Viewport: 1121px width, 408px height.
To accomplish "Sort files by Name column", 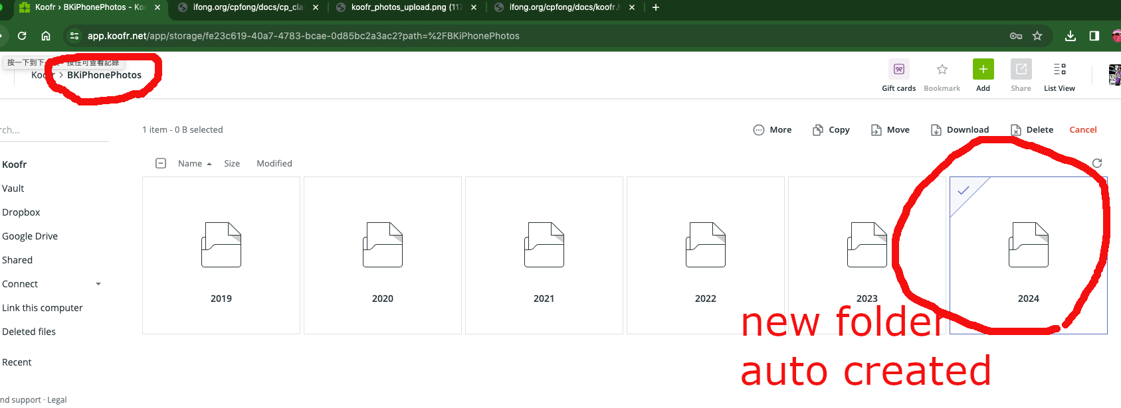I will 190,164.
